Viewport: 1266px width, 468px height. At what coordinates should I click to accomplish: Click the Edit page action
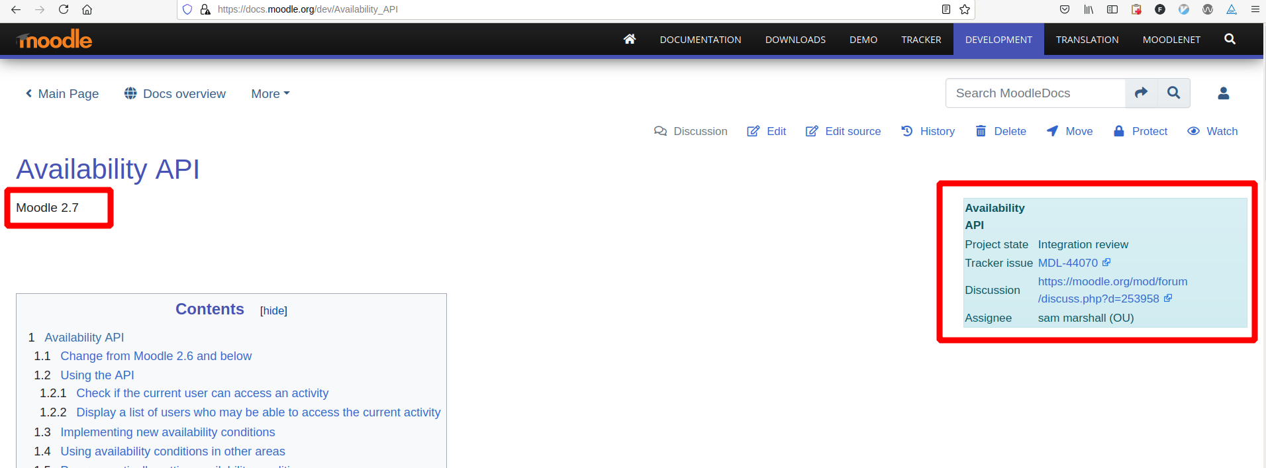(x=767, y=131)
